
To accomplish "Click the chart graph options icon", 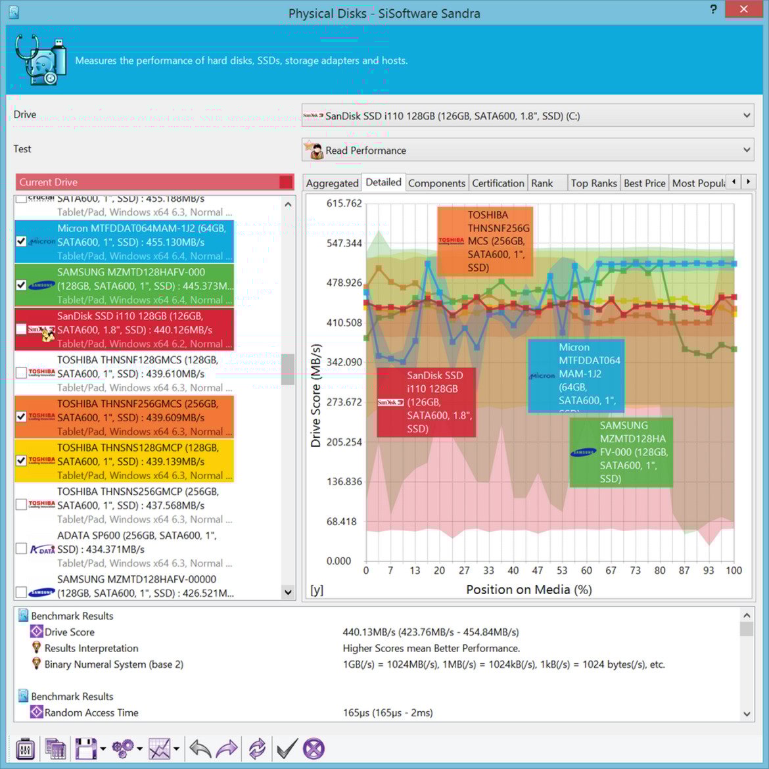I will [160, 749].
